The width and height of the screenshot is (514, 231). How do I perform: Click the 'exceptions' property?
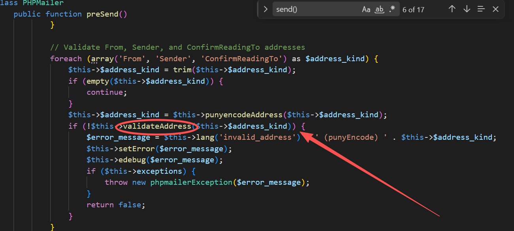coord(160,171)
